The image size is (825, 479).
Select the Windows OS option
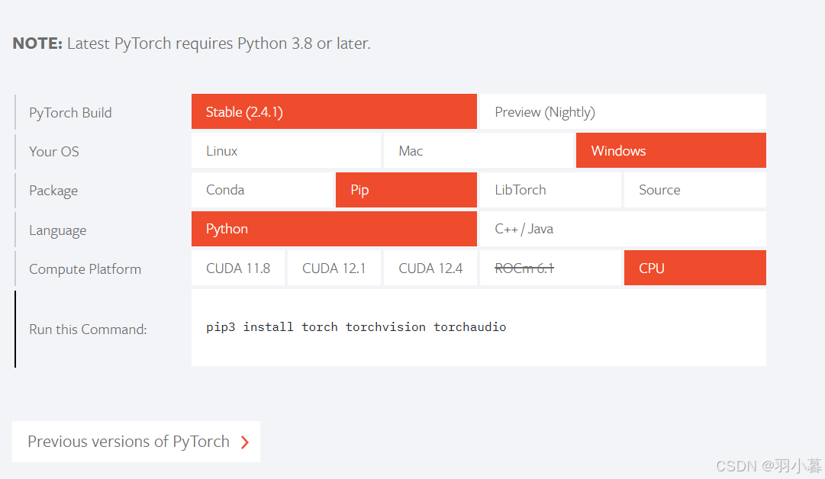coord(671,150)
